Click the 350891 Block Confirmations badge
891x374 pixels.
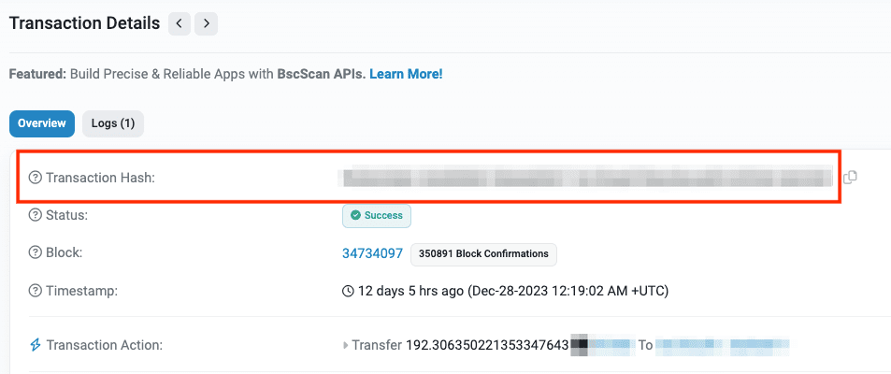point(483,253)
